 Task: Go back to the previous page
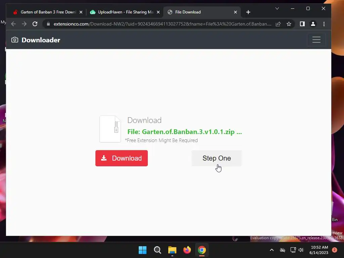tap(13, 24)
